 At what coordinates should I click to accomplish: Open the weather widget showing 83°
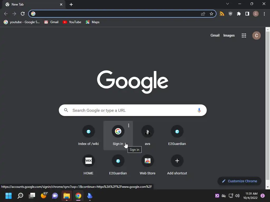tap(44, 195)
